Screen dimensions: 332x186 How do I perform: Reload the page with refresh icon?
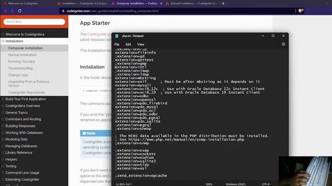pos(20,11)
